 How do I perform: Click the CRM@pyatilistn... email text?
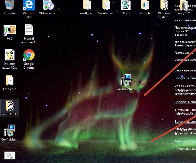185,129
